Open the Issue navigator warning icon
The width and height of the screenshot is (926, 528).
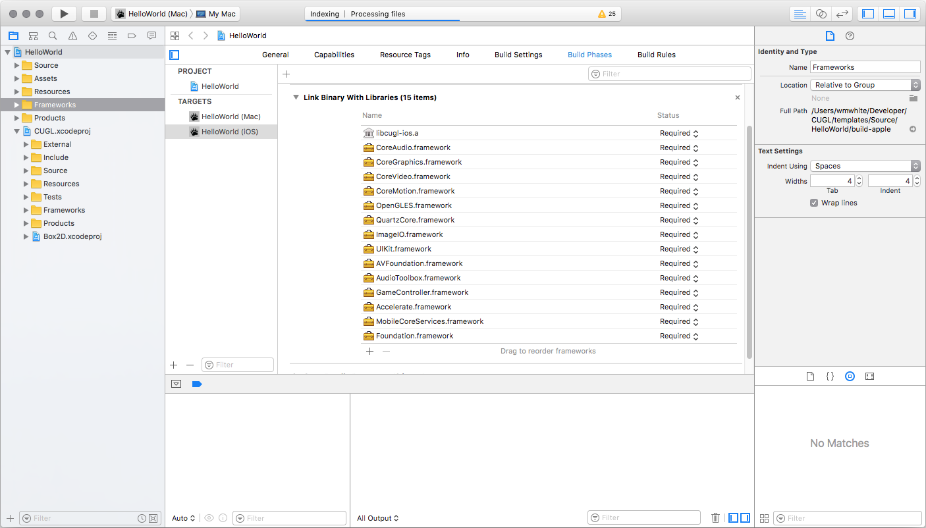tap(72, 36)
